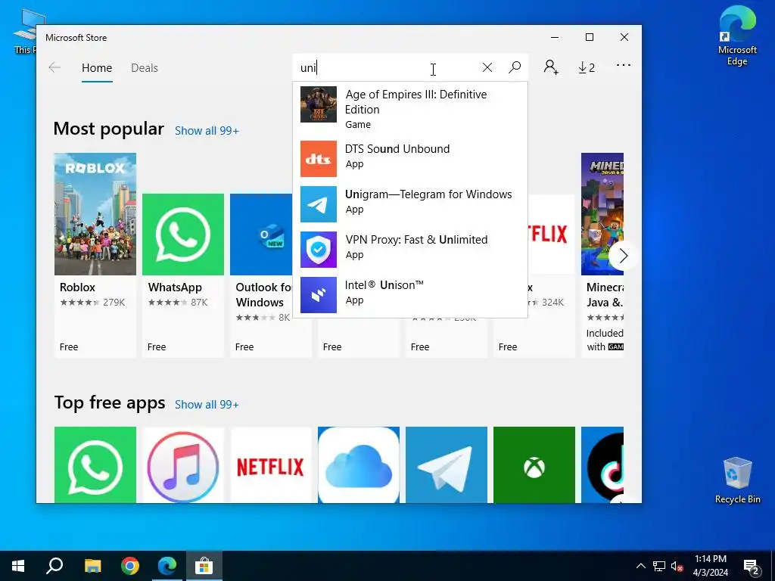Select Microsoft Edge desktop shortcut
Image resolution: width=775 pixels, height=581 pixels.
[x=737, y=36]
